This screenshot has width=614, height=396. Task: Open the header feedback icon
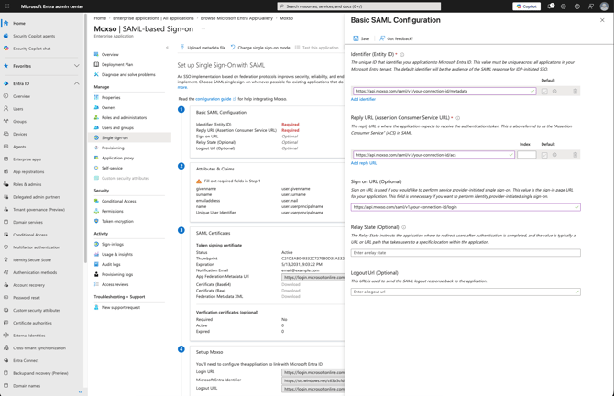tap(590, 6)
